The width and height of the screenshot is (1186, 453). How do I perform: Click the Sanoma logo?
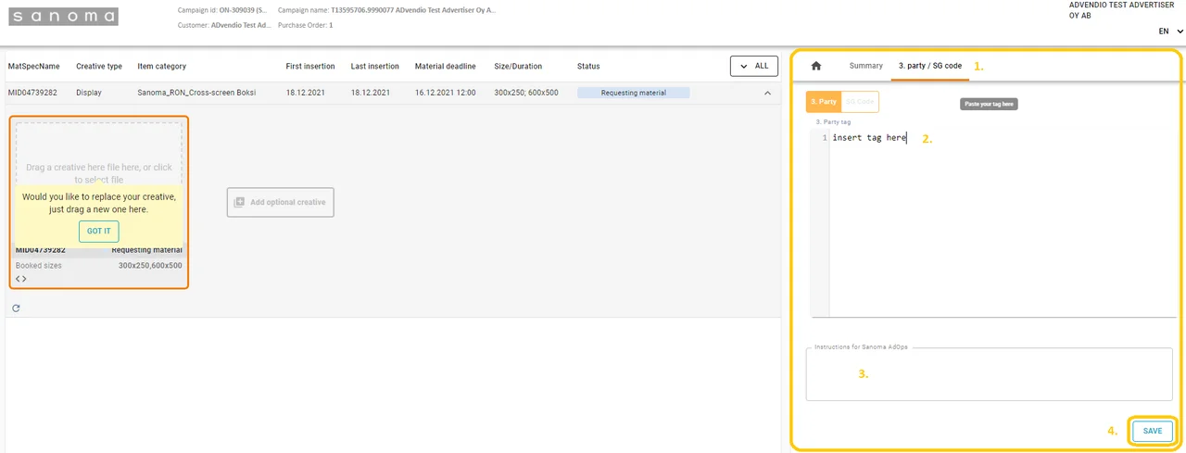(x=64, y=17)
